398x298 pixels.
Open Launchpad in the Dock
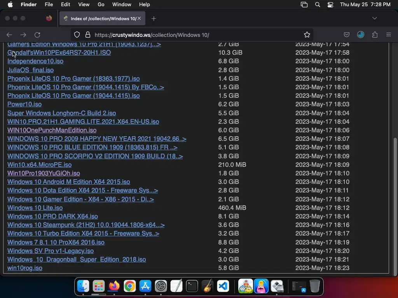click(99, 286)
